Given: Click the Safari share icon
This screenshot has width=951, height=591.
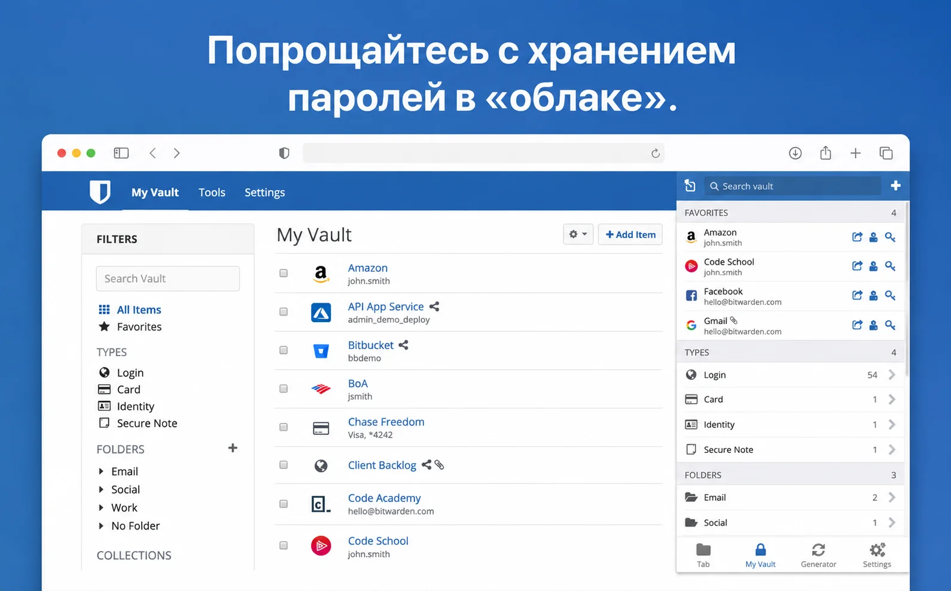Looking at the screenshot, I should click(825, 152).
